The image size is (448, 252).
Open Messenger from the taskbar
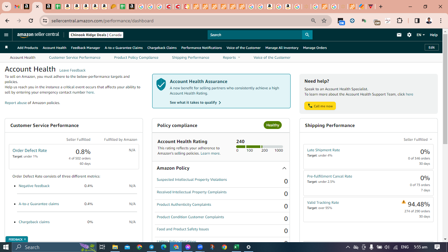[x=188, y=247]
